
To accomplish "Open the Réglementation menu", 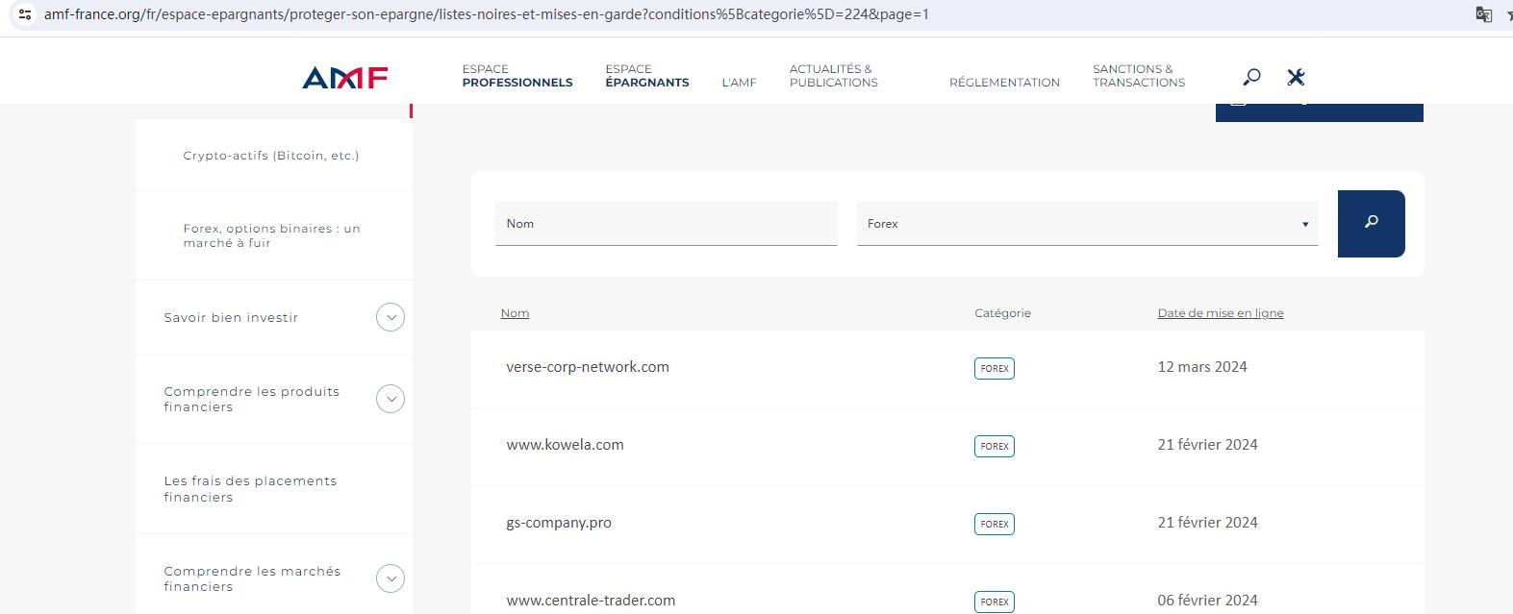I will point(1004,83).
